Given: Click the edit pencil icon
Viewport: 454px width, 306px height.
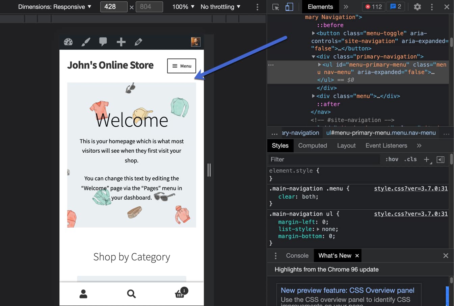Looking at the screenshot, I should click(x=138, y=42).
